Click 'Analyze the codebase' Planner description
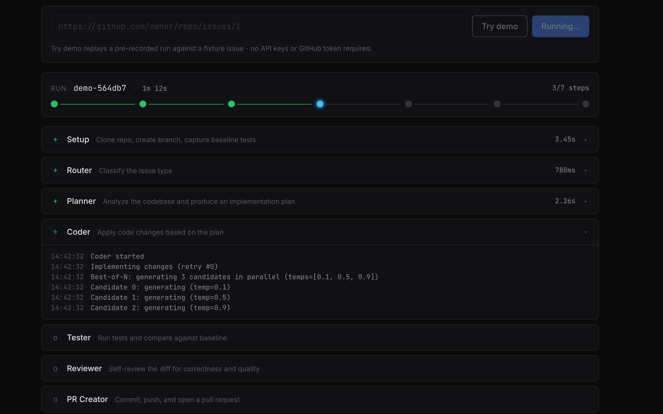 pos(199,202)
